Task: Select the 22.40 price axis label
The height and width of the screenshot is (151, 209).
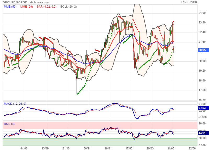Action: (x=202, y=32)
